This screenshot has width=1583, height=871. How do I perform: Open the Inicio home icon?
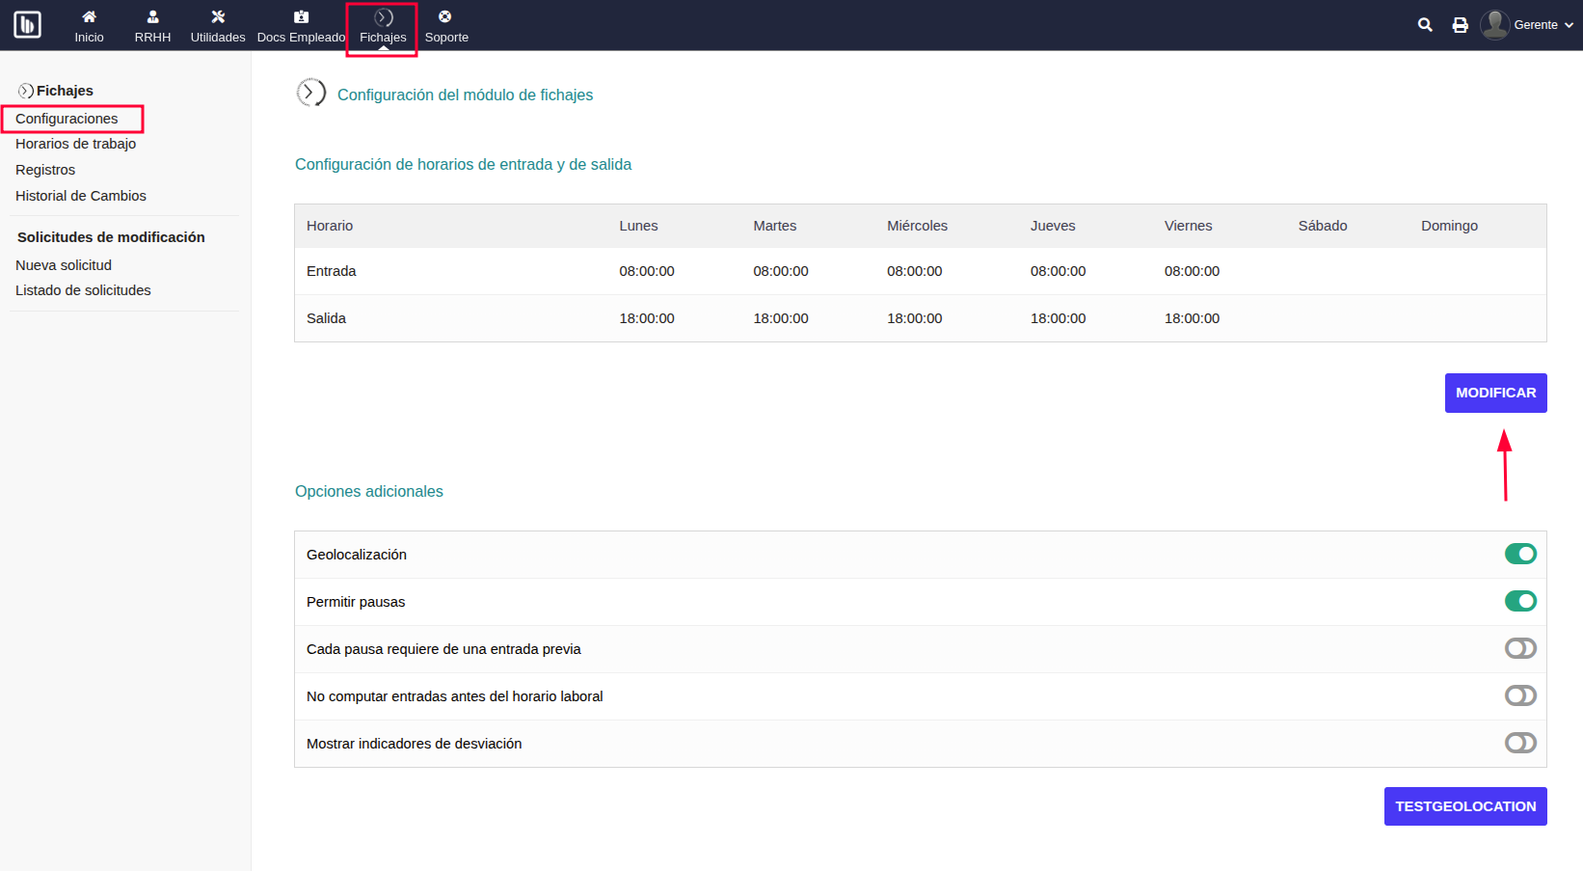point(89,16)
